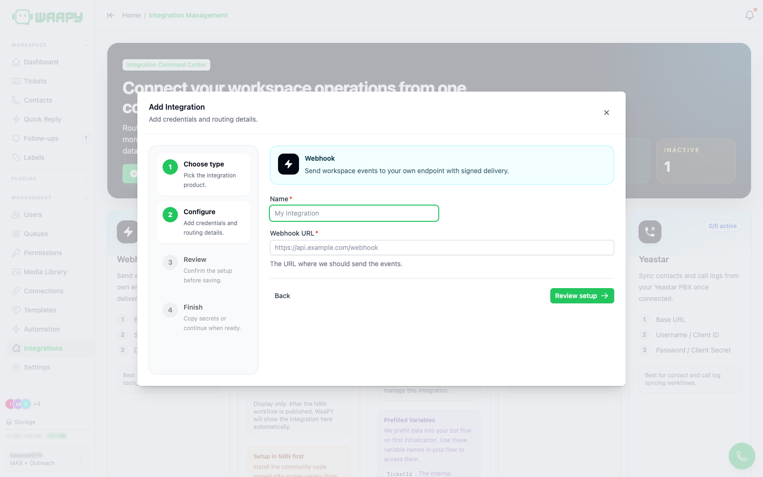763x477 pixels.
Task: Click the Webhook card icon behind dialog
Action: click(127, 232)
